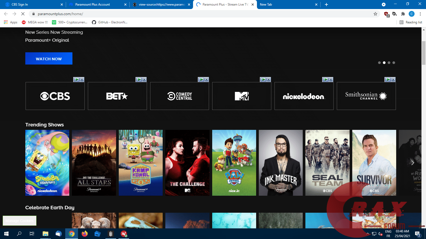Open the Apps shortcut in bookmarks bar

(11, 22)
